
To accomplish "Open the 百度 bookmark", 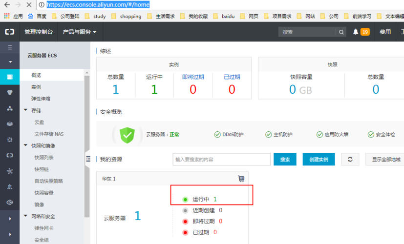I will [37, 16].
